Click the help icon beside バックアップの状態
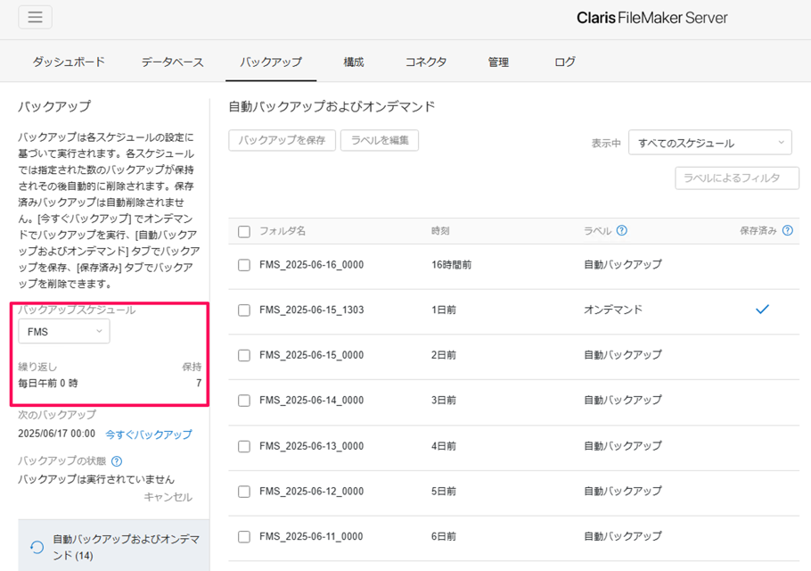 tap(117, 460)
